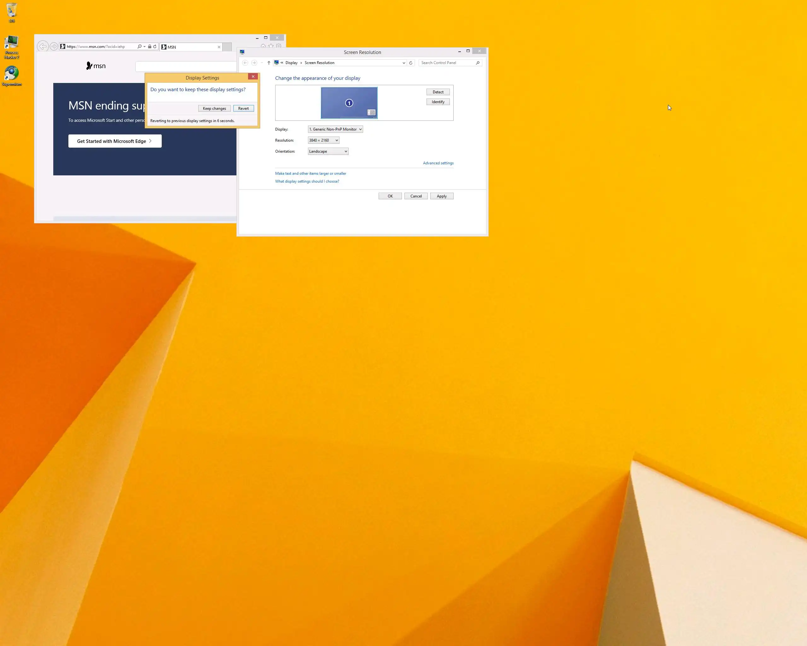Click the search magnifier in Control Panel
807x646 pixels.
tap(478, 63)
